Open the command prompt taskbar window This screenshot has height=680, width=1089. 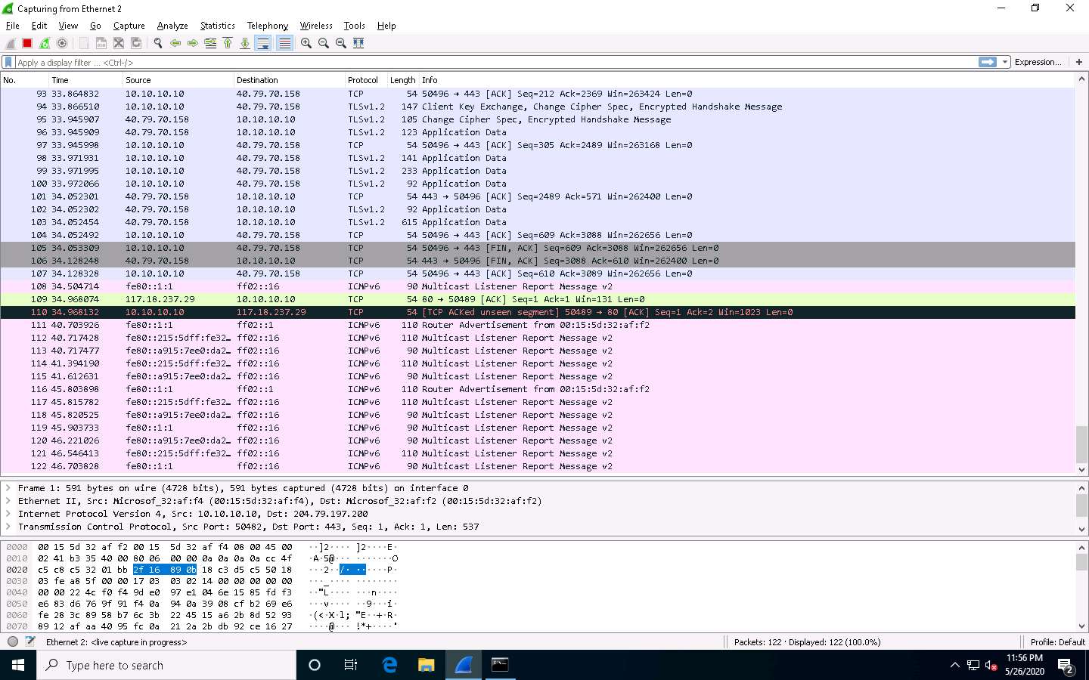[x=500, y=665]
